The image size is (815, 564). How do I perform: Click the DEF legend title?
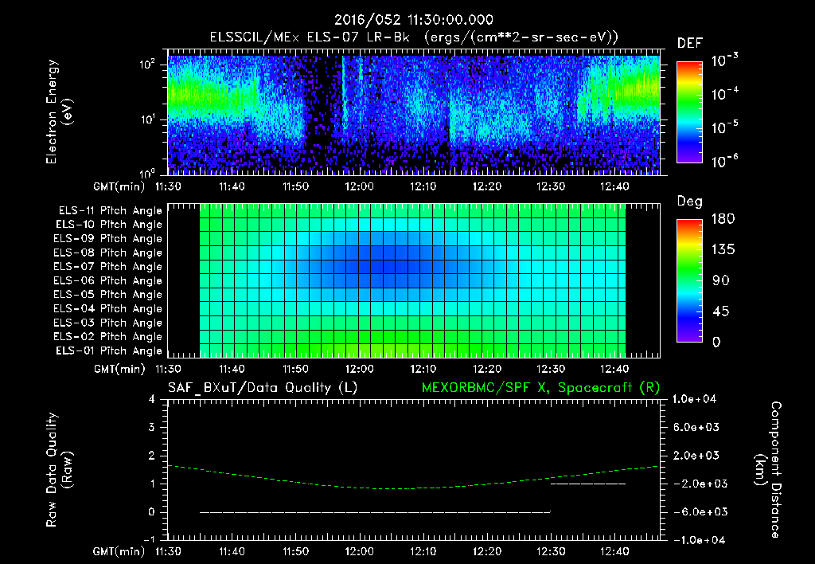point(690,44)
